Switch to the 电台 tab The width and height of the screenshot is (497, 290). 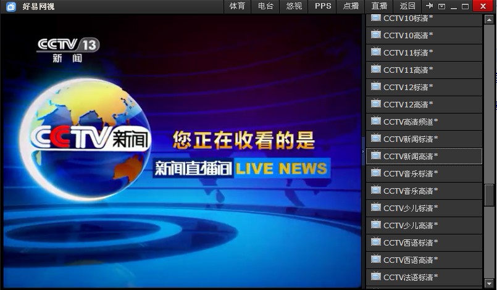(265, 6)
